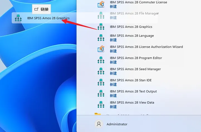201x132 pixels.
Task: Click 新建 label under Program Editor
Action: [x=113, y=62]
